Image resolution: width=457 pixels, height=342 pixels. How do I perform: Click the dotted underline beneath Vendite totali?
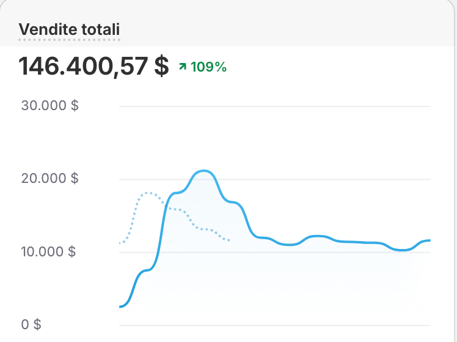coord(69,40)
